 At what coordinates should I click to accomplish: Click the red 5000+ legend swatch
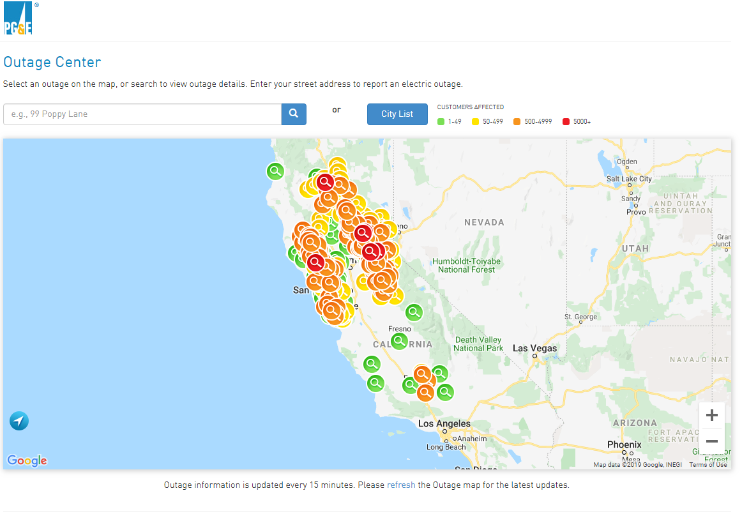566,121
